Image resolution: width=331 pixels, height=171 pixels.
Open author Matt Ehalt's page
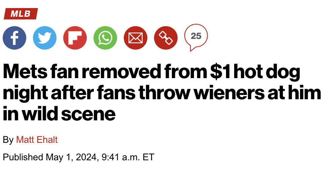[x=37, y=139]
